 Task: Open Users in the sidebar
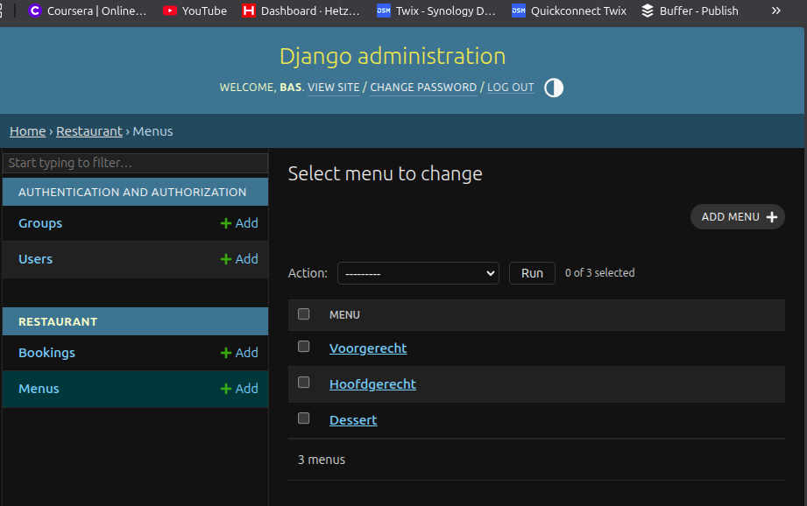[35, 259]
